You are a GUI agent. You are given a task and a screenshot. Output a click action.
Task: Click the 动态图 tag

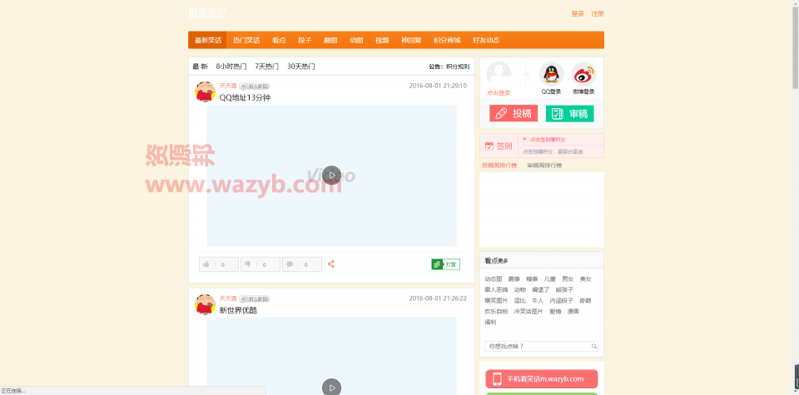coord(494,279)
